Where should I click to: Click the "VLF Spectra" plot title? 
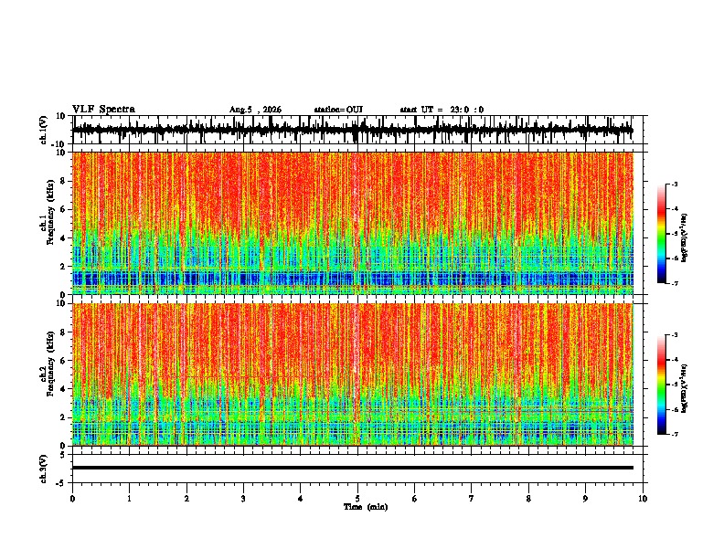[103, 110]
